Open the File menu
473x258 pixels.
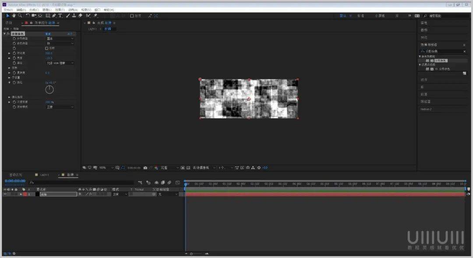(x=8, y=10)
